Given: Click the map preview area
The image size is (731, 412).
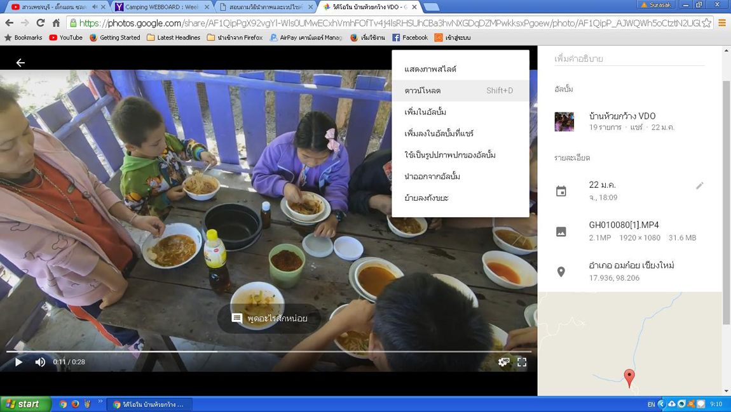Looking at the screenshot, I should 630,344.
